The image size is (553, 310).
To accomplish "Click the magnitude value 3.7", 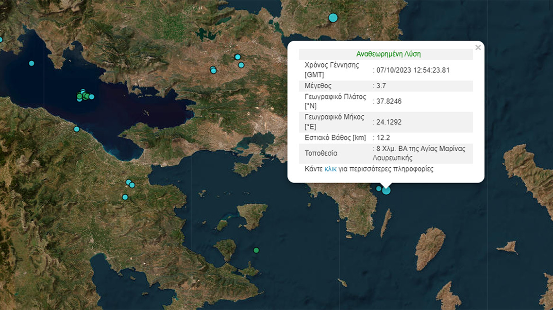I will (x=381, y=86).
